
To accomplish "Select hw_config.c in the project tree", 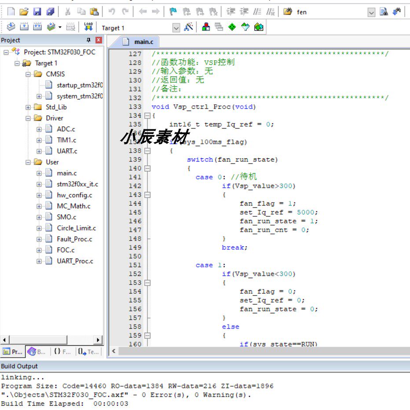I will [74, 195].
